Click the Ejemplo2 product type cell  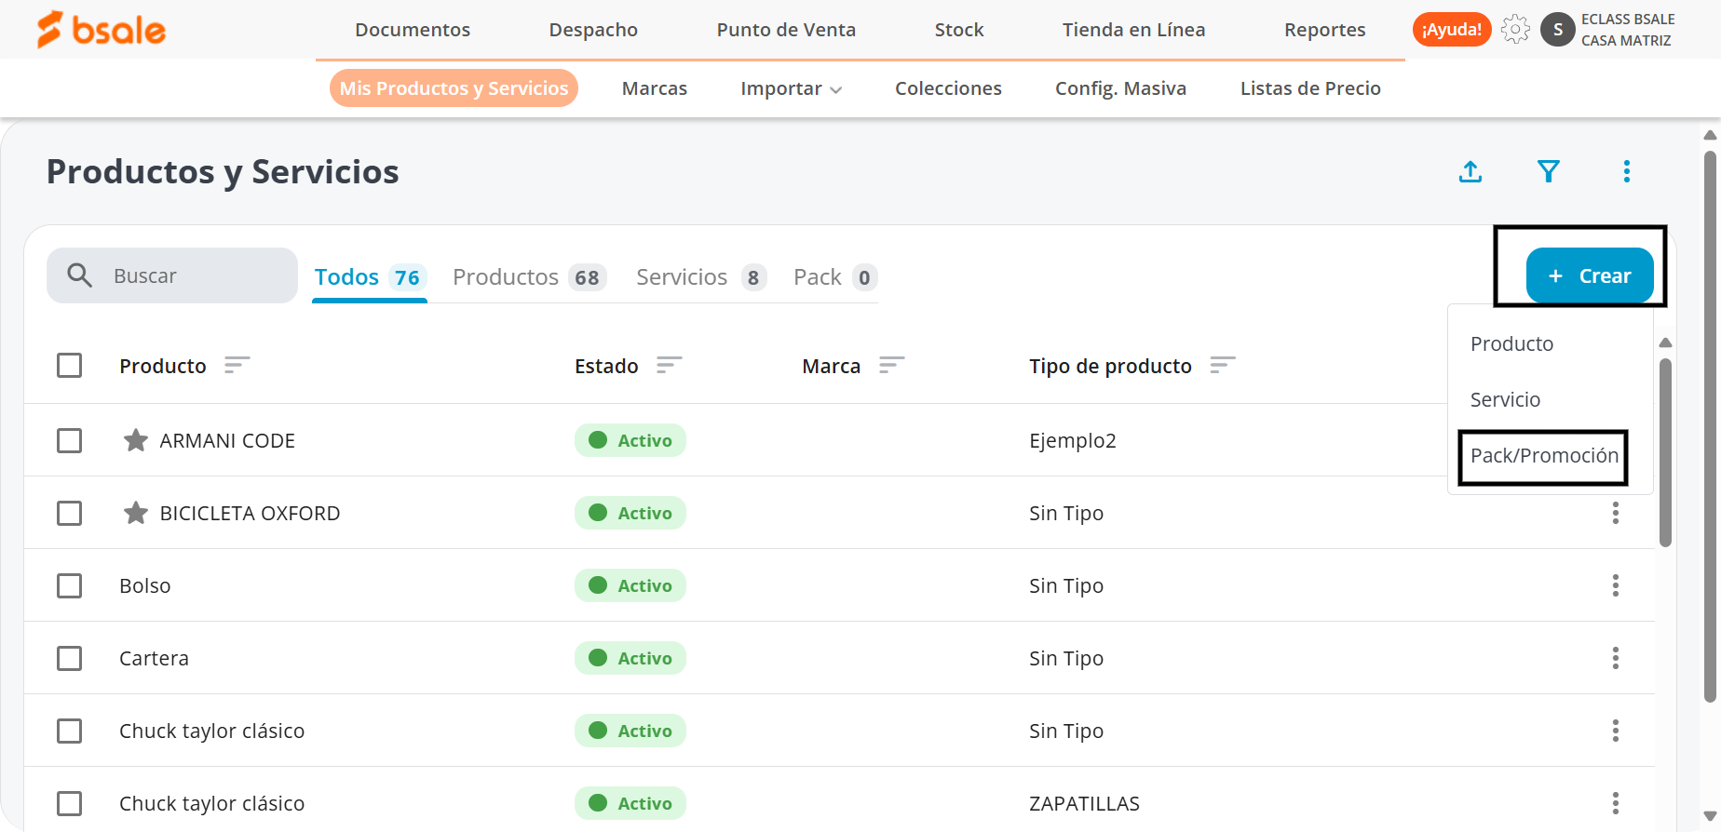click(1073, 440)
